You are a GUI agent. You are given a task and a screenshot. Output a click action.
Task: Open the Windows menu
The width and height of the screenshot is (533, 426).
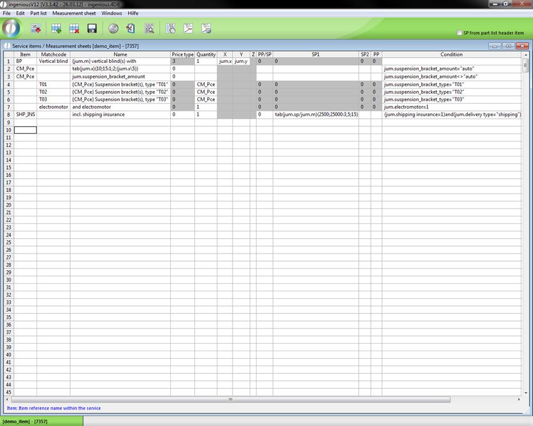[x=111, y=13]
